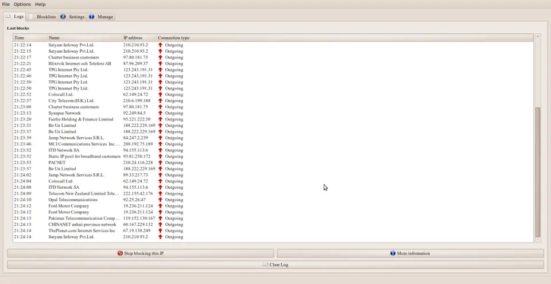This screenshot has width=551, height=284.
Task: Select the IP address 92.25.26.47
Action: pos(134,200)
